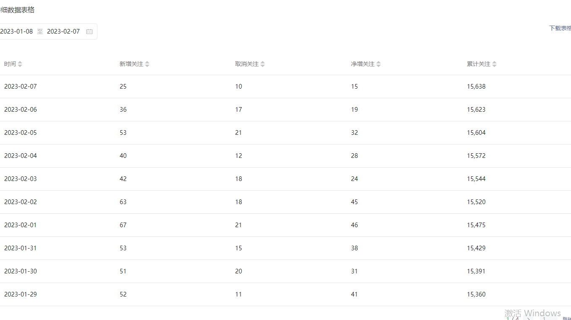Click the cumulative value 15,360 cell
This screenshot has height=320, width=571.
(476, 294)
